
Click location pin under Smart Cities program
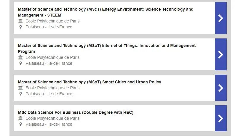click(20, 94)
